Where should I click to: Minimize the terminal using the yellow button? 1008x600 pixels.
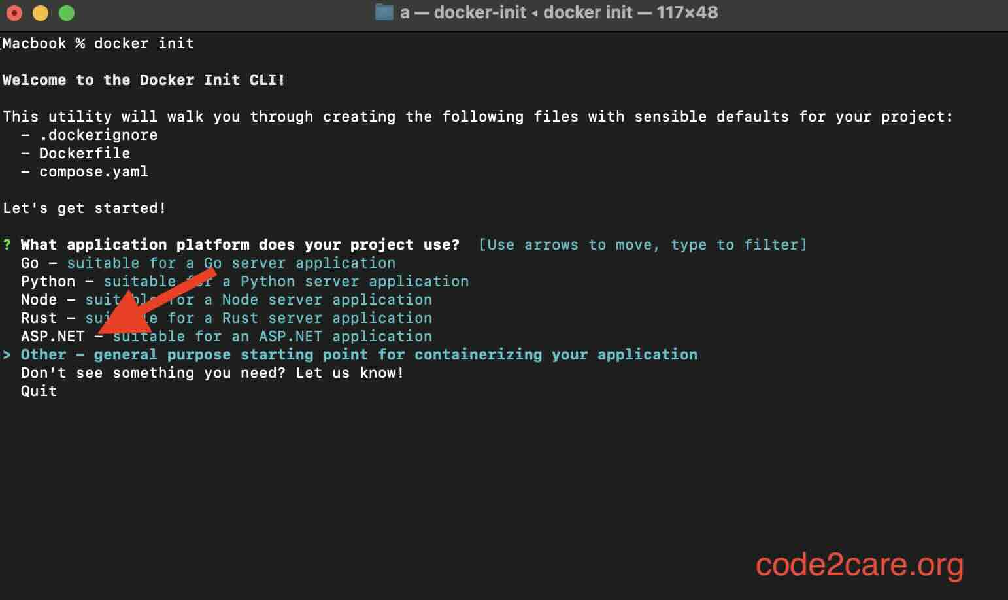coord(41,12)
